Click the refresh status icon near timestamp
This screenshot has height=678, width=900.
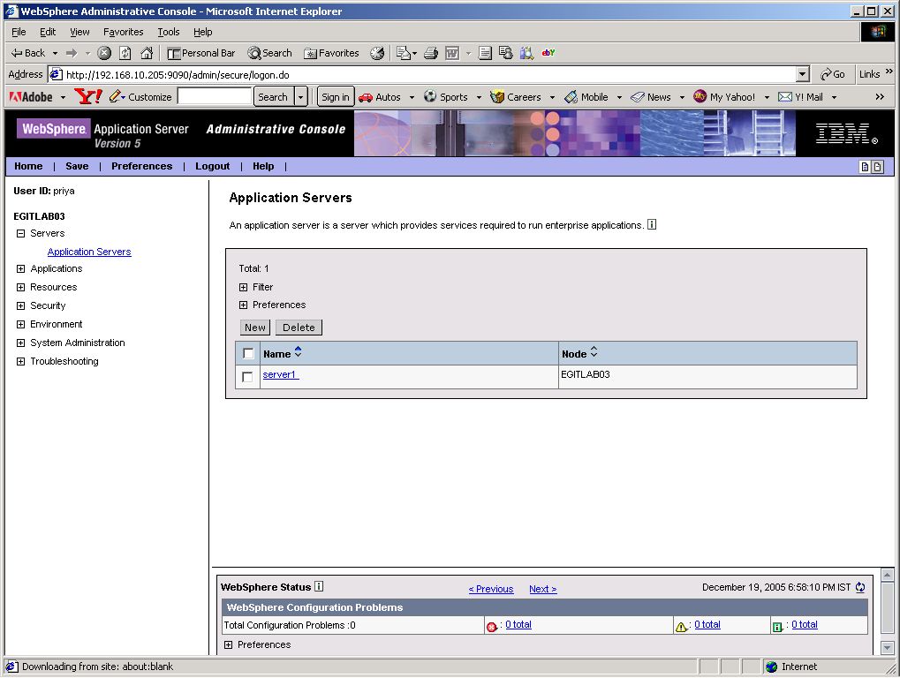point(860,587)
